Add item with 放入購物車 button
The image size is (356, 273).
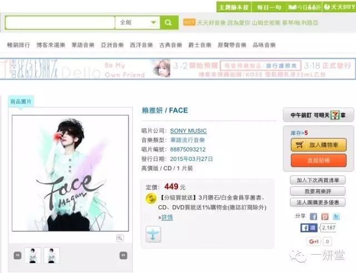coord(319,145)
